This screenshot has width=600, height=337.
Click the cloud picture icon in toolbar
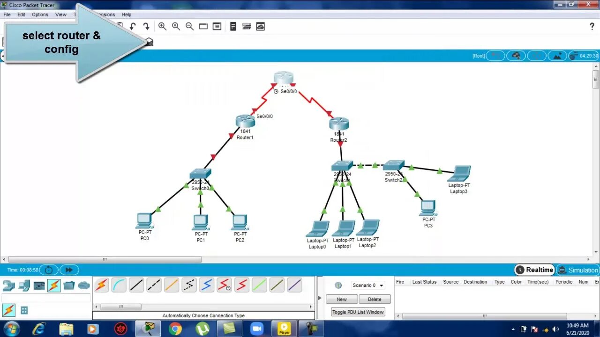pyautogui.click(x=260, y=26)
